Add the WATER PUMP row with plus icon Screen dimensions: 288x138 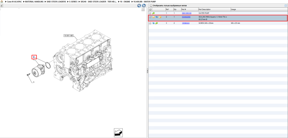(x=150, y=13)
